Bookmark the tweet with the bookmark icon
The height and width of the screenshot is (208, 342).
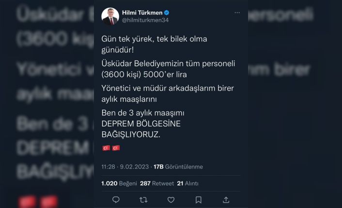tap(198, 200)
